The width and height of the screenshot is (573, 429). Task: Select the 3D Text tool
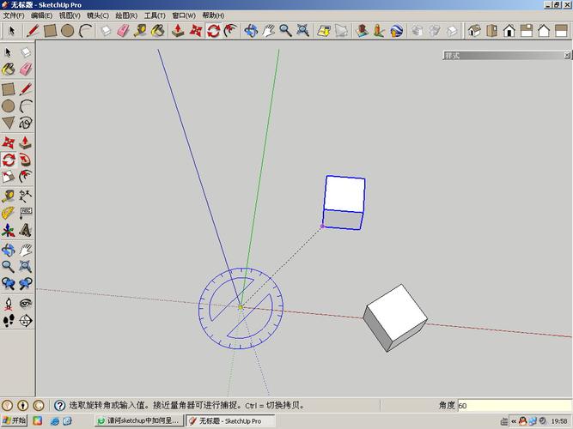[x=26, y=230]
